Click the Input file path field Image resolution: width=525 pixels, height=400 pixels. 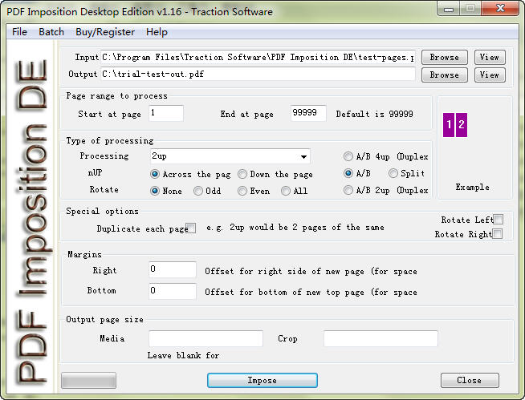258,57
